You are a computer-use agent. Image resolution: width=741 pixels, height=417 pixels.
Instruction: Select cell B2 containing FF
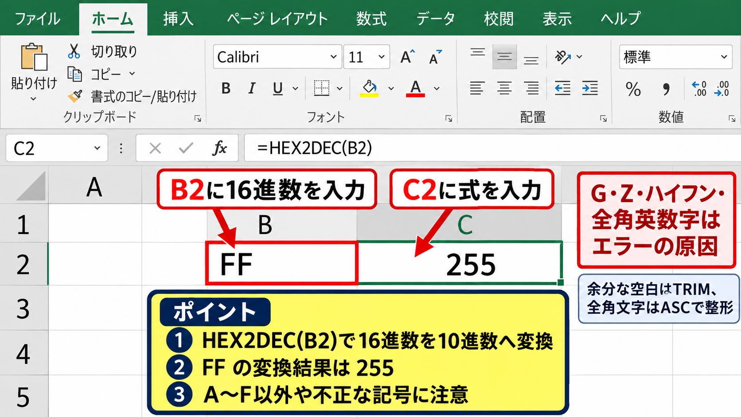(x=282, y=263)
